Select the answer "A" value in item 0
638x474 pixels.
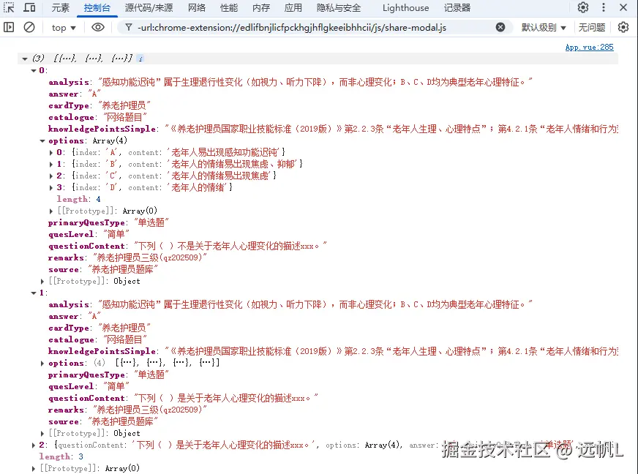click(x=94, y=94)
